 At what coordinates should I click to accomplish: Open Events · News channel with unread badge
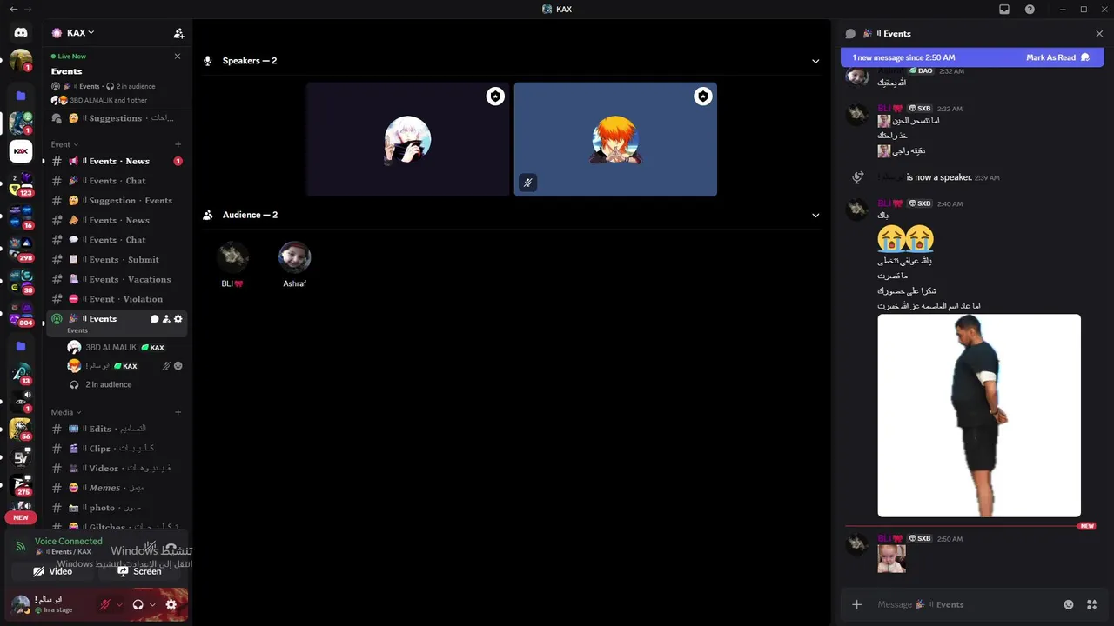coord(117,161)
